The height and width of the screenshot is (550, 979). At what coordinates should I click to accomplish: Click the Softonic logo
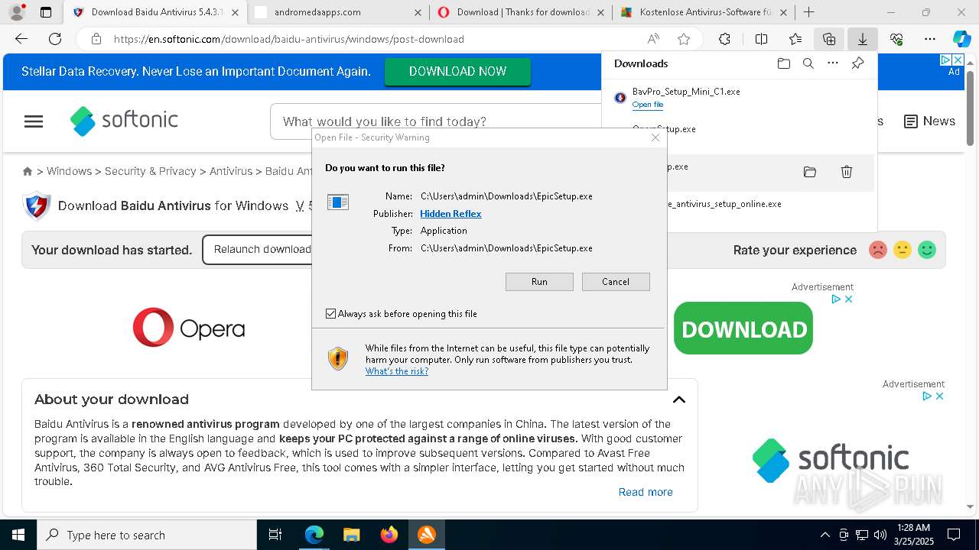coord(124,121)
